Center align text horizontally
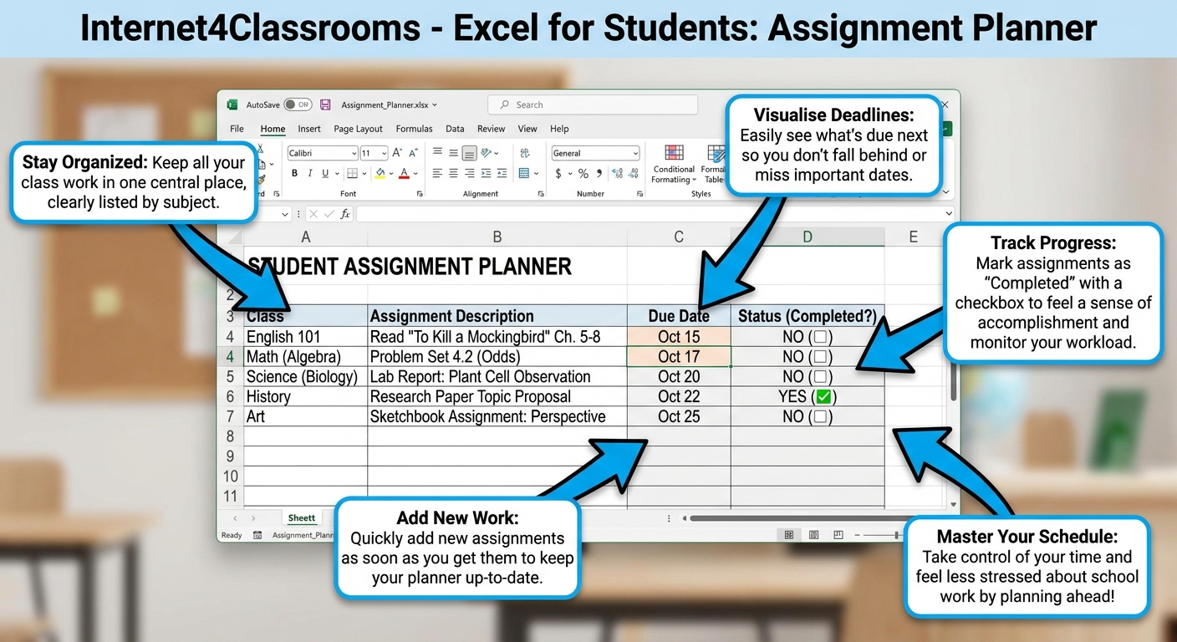Screen dimensions: 1177x642 pyautogui.click(x=453, y=174)
